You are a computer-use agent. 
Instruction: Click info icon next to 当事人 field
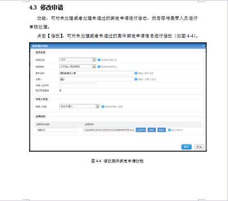click(136, 79)
